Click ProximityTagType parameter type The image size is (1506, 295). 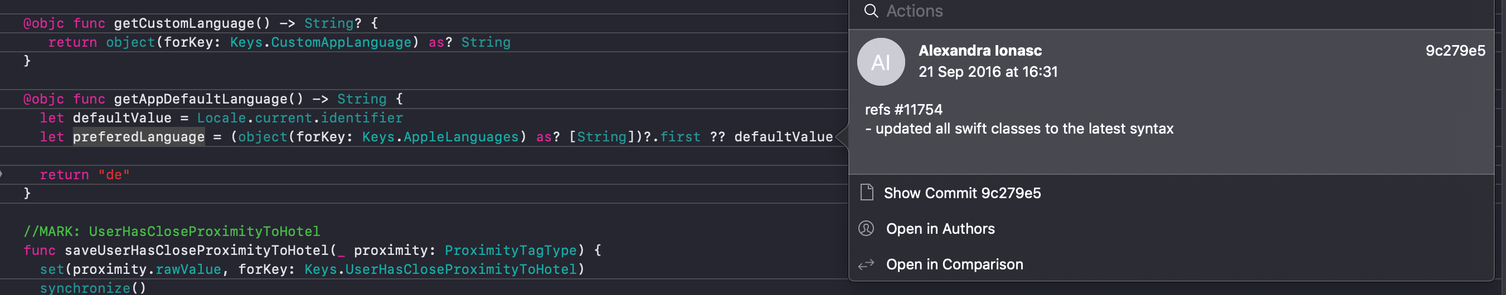click(511, 250)
